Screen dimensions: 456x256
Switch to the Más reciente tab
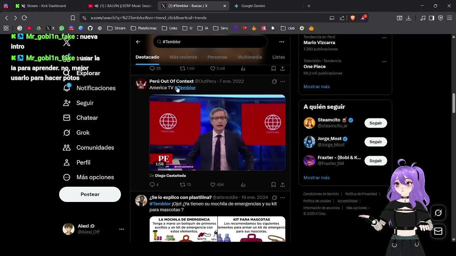click(x=183, y=57)
